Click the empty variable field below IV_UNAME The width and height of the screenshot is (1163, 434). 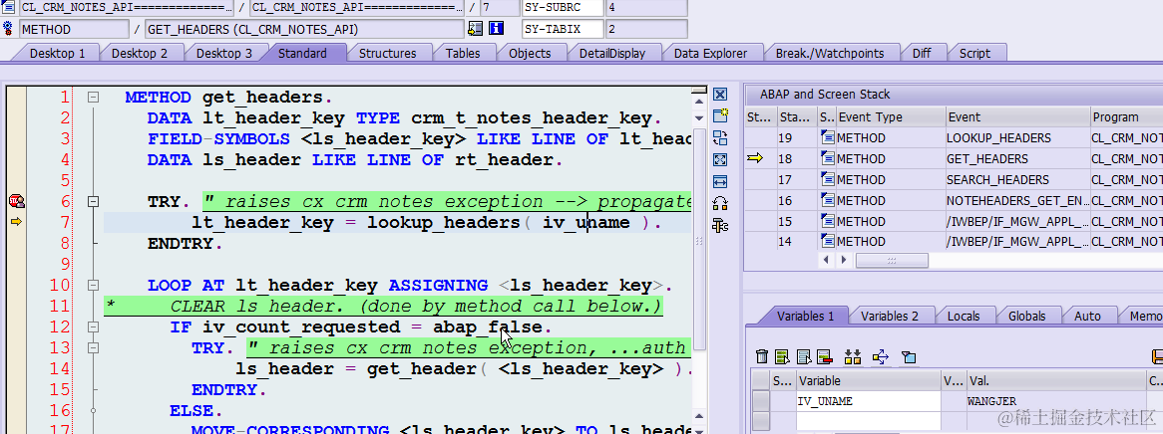[868, 420]
